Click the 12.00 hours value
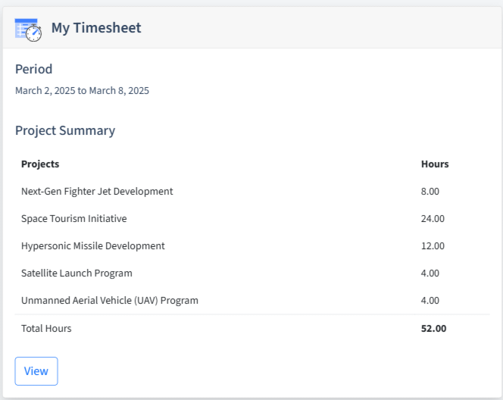The height and width of the screenshot is (400, 503). (433, 245)
